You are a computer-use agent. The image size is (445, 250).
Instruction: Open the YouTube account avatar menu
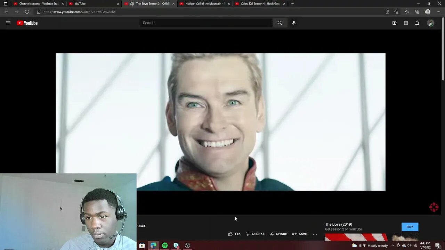(431, 23)
